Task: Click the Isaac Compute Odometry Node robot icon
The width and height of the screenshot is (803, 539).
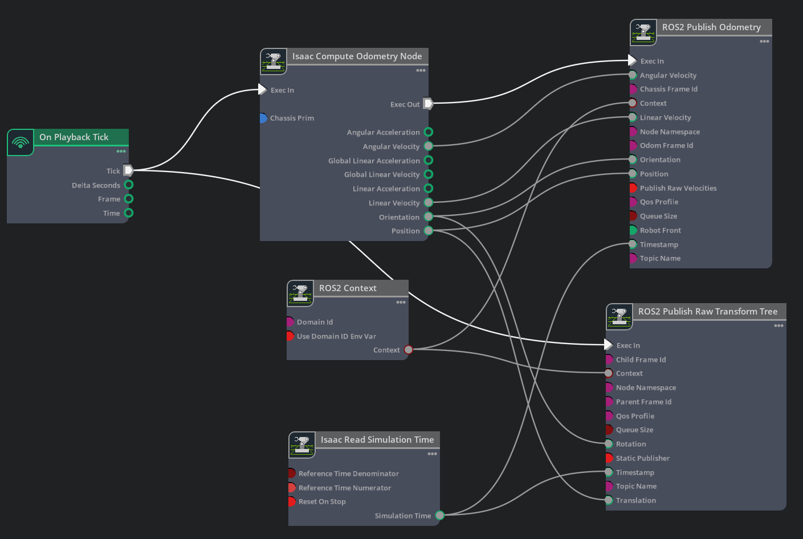Action: [274, 62]
